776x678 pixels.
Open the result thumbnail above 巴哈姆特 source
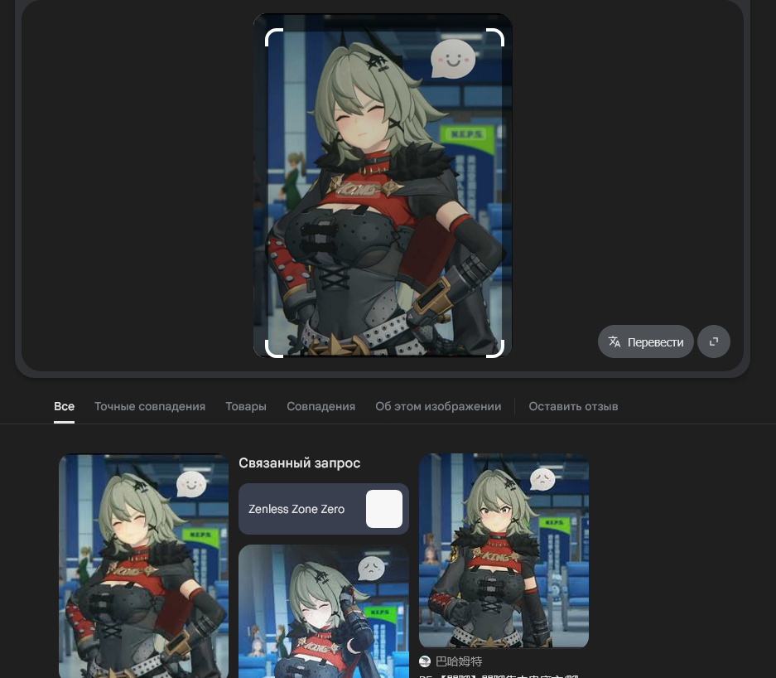(504, 550)
